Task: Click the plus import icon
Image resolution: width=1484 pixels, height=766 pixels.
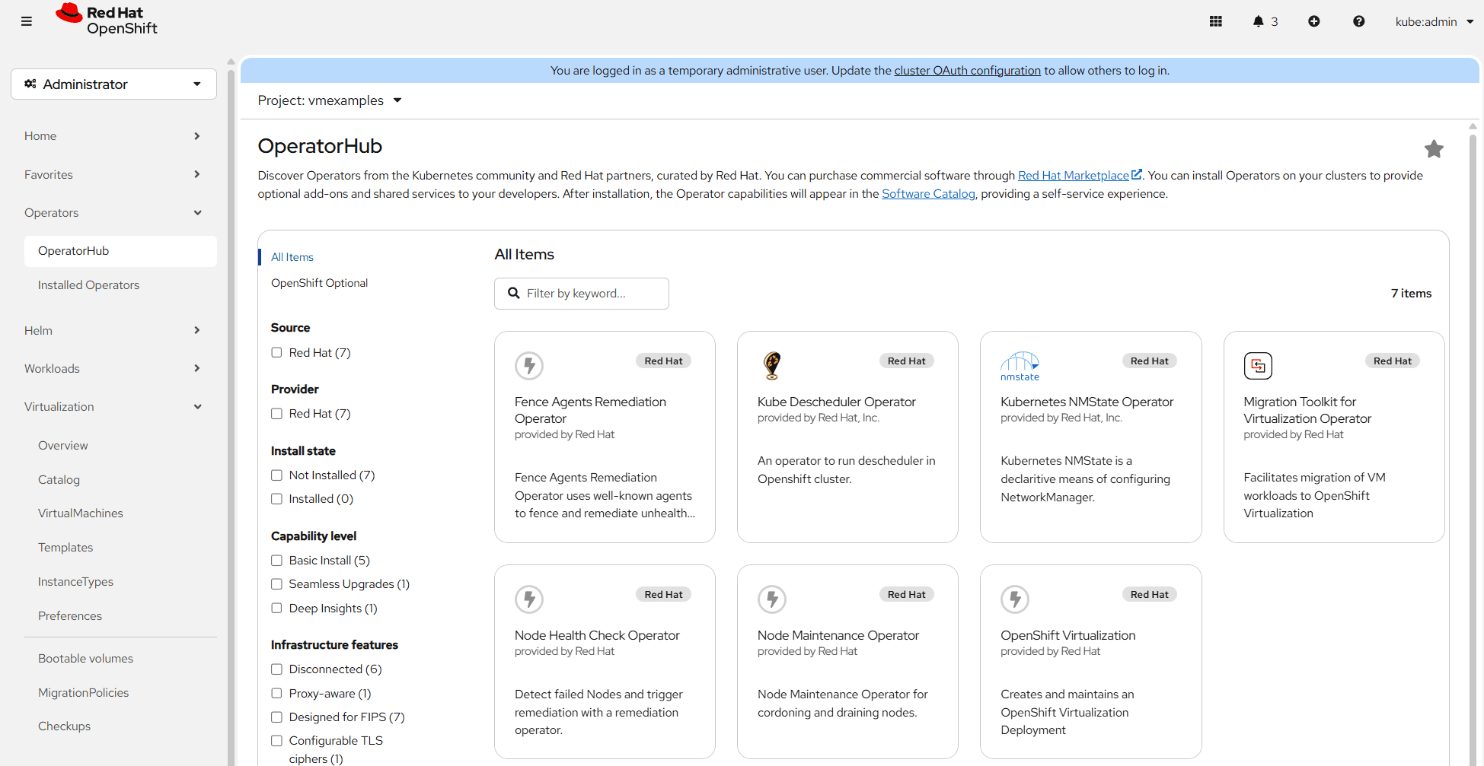Action: (x=1314, y=21)
